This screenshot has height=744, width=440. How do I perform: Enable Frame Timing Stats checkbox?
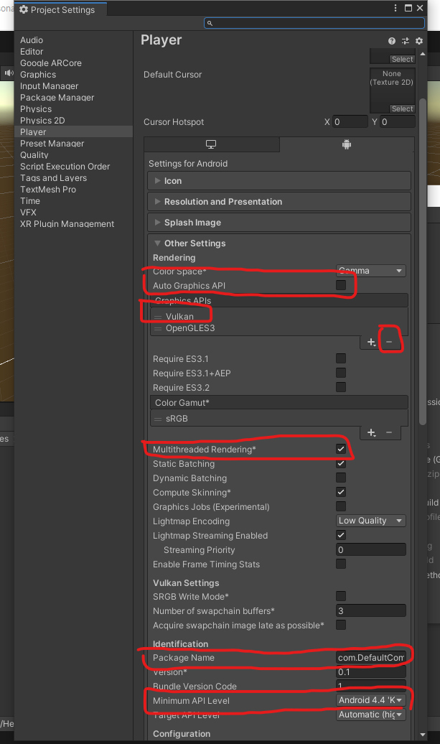[x=341, y=564]
